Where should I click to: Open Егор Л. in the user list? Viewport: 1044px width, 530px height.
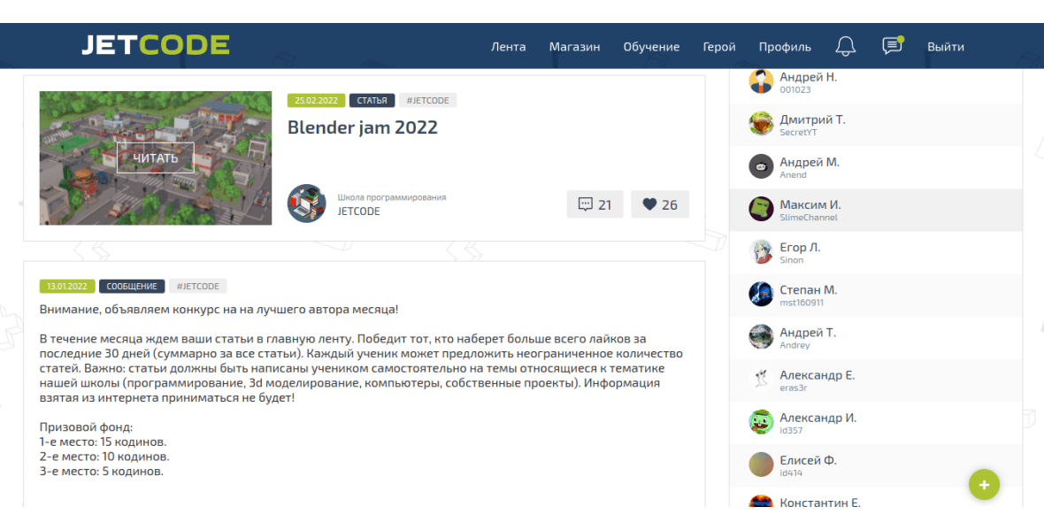pos(876,252)
